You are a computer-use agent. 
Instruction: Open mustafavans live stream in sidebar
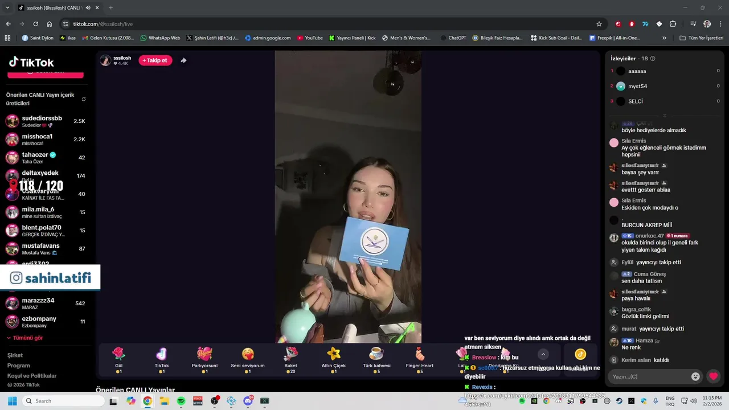(46, 249)
